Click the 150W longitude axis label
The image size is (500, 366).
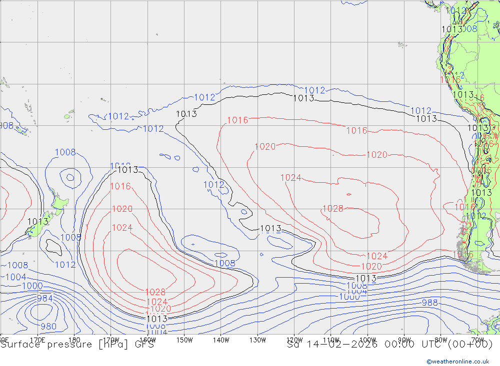(184, 340)
